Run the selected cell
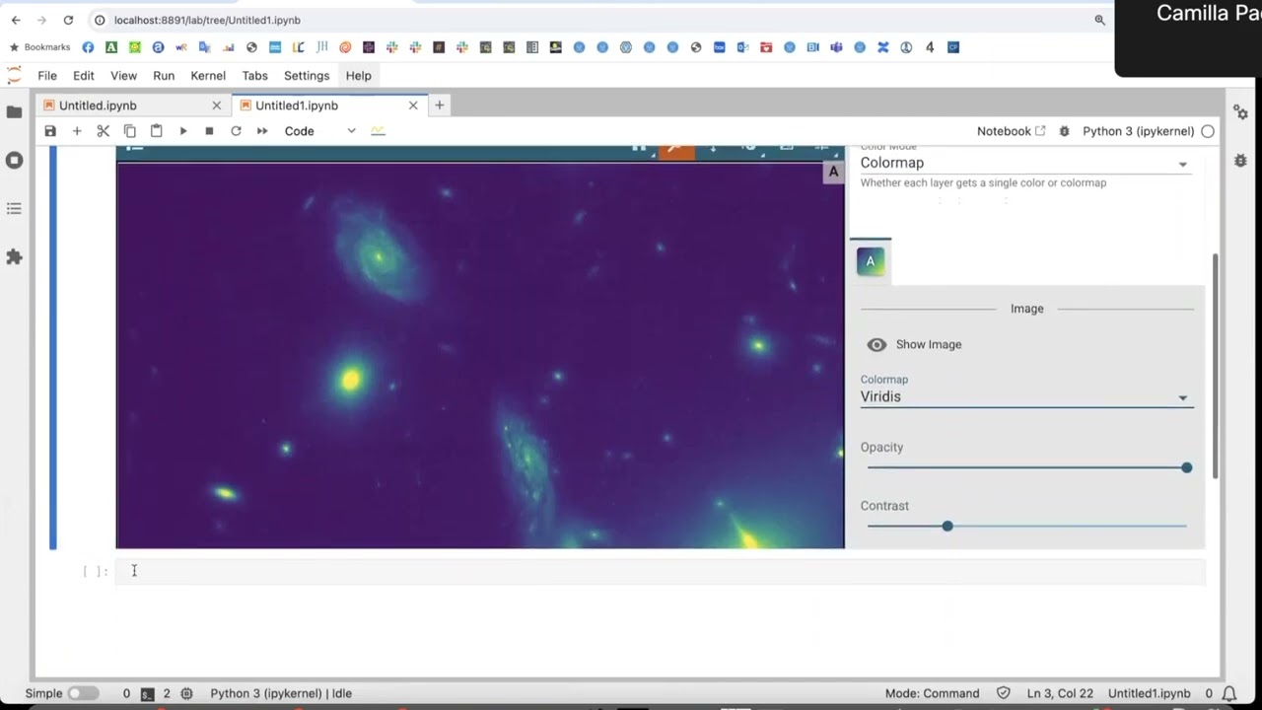The image size is (1262, 710). (182, 131)
